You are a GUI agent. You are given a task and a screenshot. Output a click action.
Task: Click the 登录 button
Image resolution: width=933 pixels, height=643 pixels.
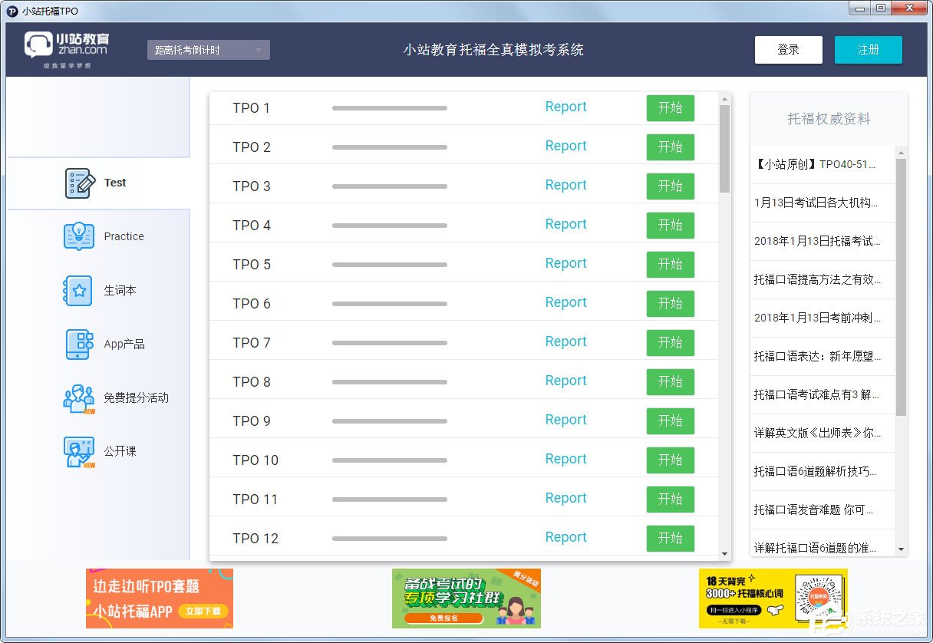coord(788,49)
